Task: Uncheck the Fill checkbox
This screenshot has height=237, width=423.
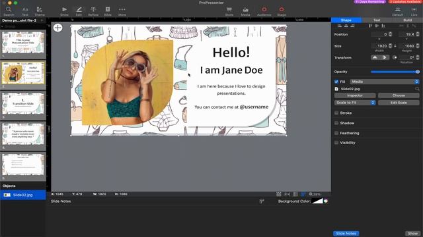Action: (336, 82)
